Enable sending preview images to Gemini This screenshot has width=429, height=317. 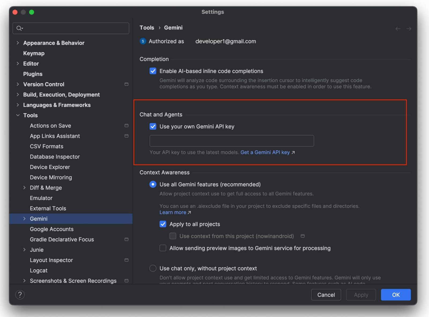click(163, 248)
